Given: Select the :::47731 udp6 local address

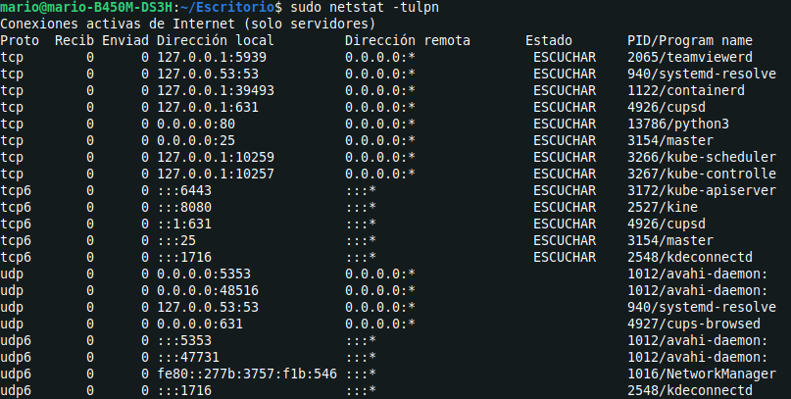Looking at the screenshot, I should click(x=188, y=357).
